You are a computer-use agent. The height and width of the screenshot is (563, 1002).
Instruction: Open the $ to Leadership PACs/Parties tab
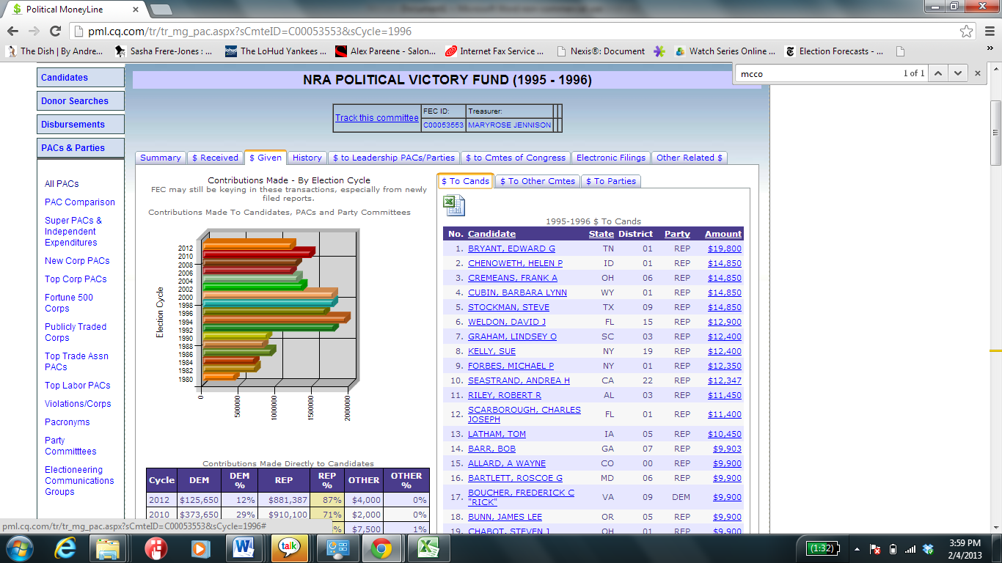tap(394, 158)
